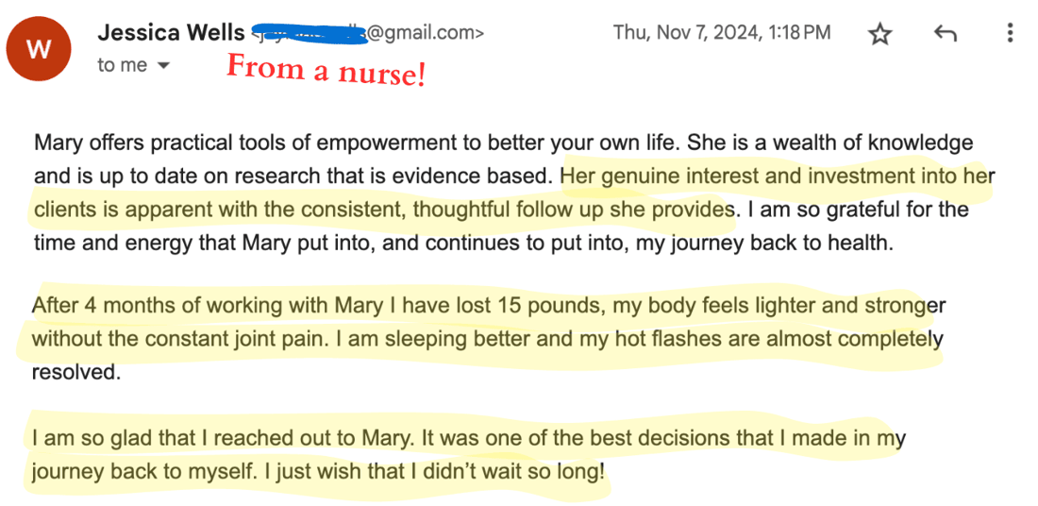This screenshot has width=1038, height=506.
Task: Click the red 'From a nurse!' annotation
Action: 326,69
